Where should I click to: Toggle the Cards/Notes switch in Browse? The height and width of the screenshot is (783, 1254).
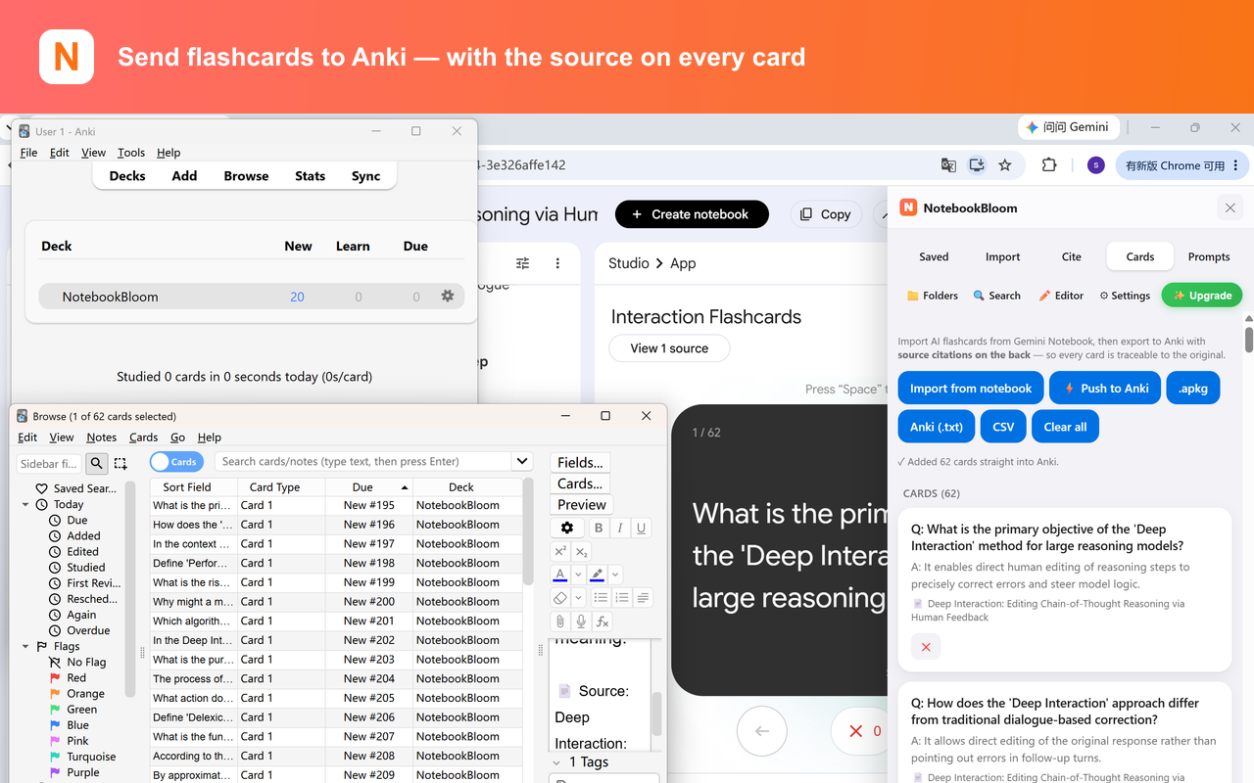[x=176, y=462]
